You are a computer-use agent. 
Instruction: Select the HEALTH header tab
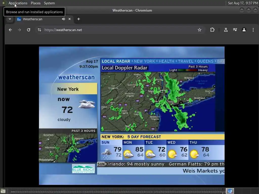(166, 61)
